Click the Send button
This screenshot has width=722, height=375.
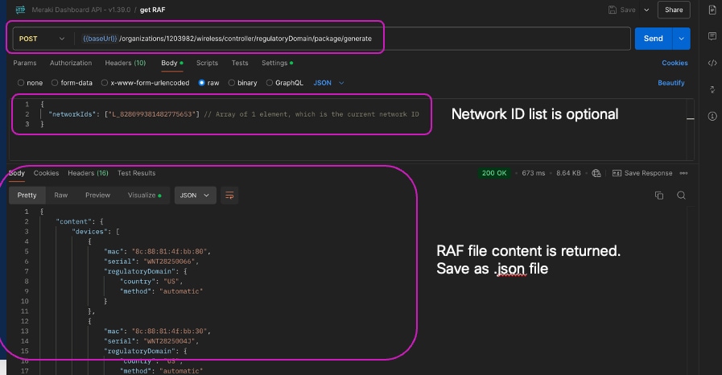point(654,39)
